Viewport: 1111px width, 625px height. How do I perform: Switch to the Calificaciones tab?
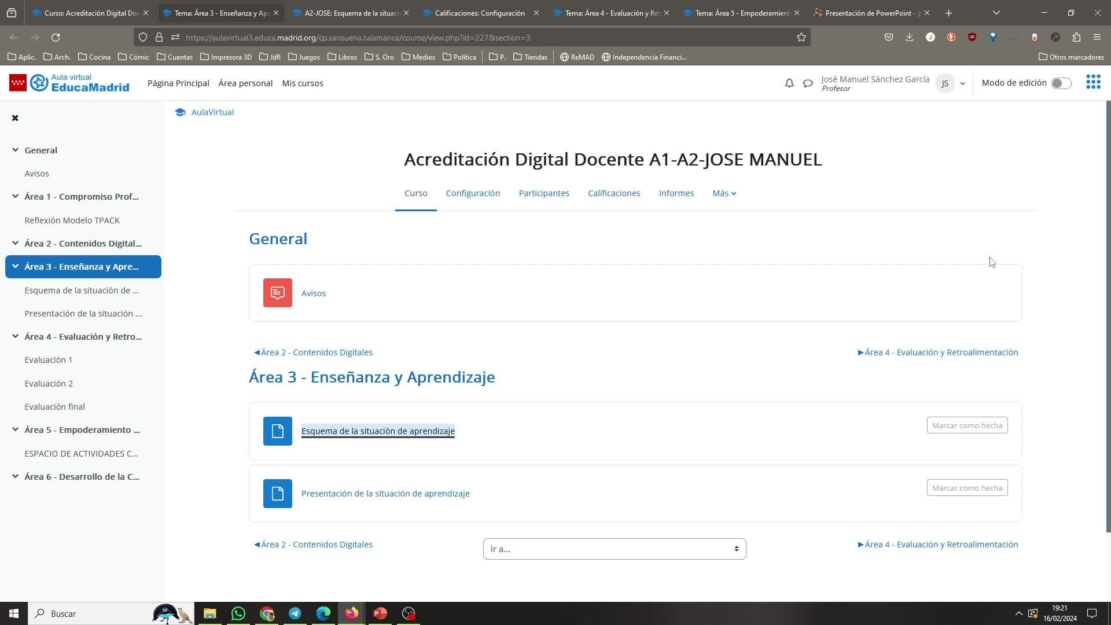pyautogui.click(x=614, y=193)
